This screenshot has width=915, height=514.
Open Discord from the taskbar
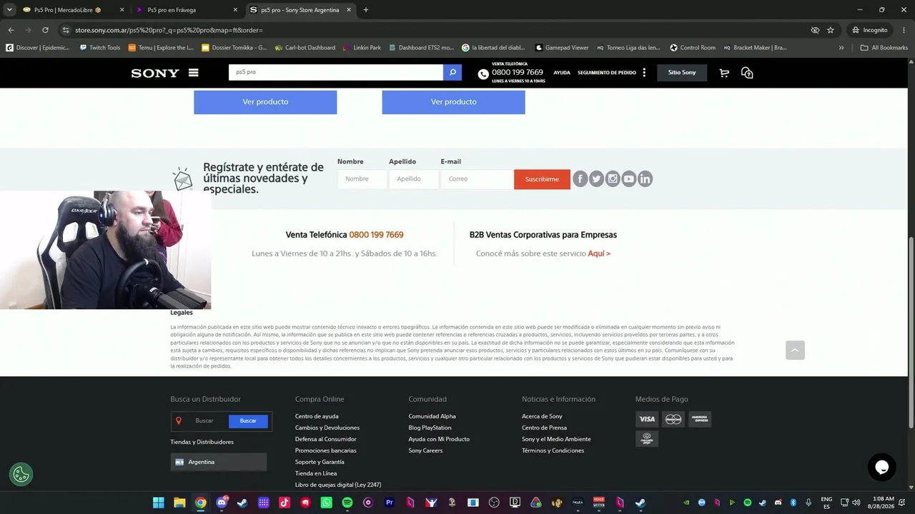[222, 503]
